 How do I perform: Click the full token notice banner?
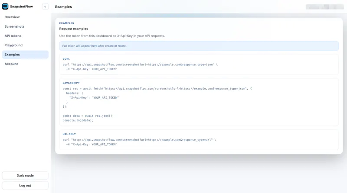199,46
